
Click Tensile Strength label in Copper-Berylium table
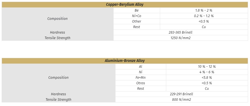[58, 38]
